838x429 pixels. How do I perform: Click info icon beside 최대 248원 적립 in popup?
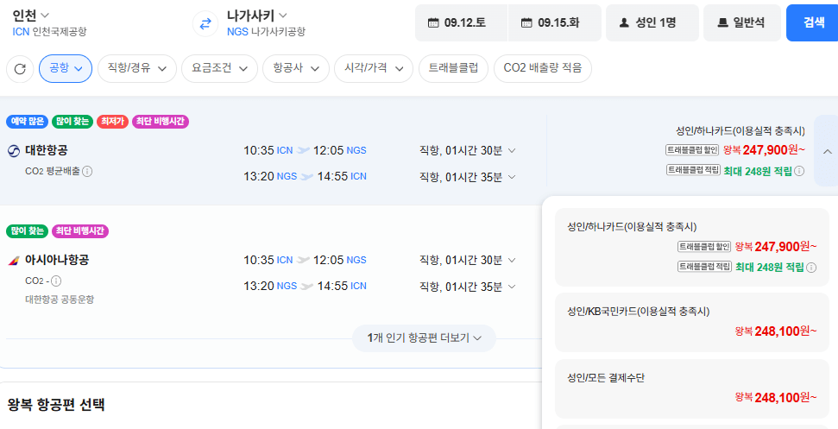coord(810,267)
